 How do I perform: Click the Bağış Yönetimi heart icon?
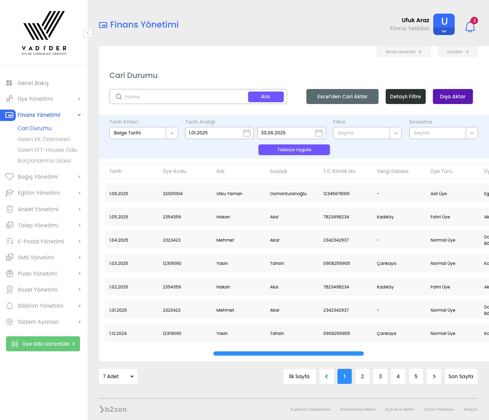point(10,177)
